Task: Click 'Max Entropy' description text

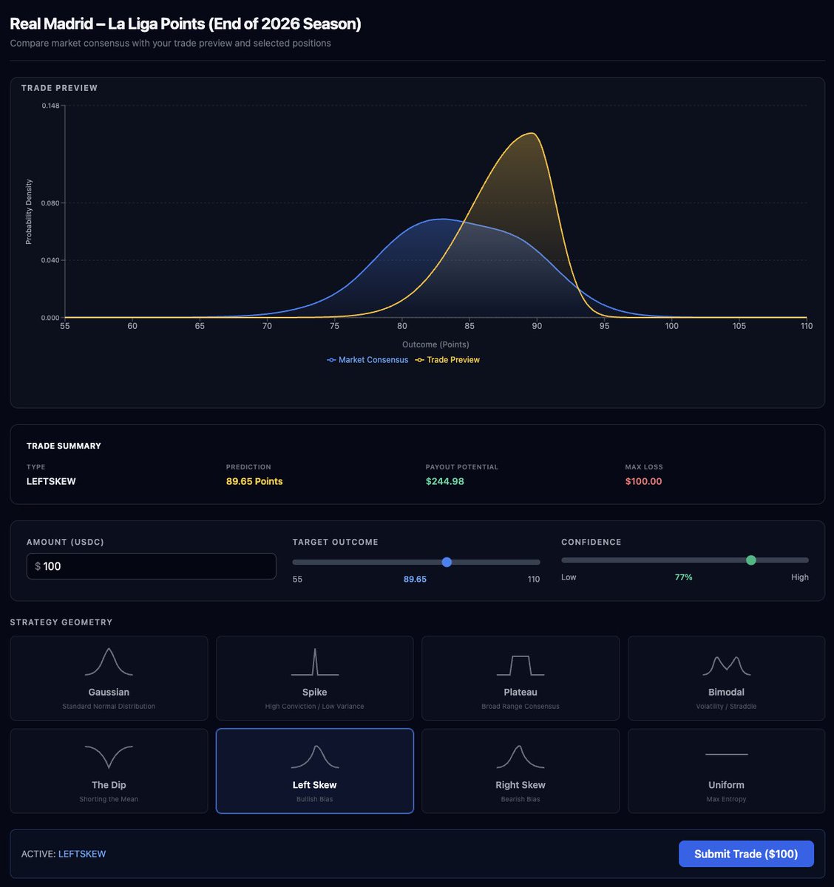Action: coord(726,799)
